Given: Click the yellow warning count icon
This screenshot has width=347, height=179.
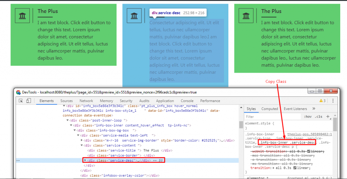Looking at the screenshot, I should [322, 101].
